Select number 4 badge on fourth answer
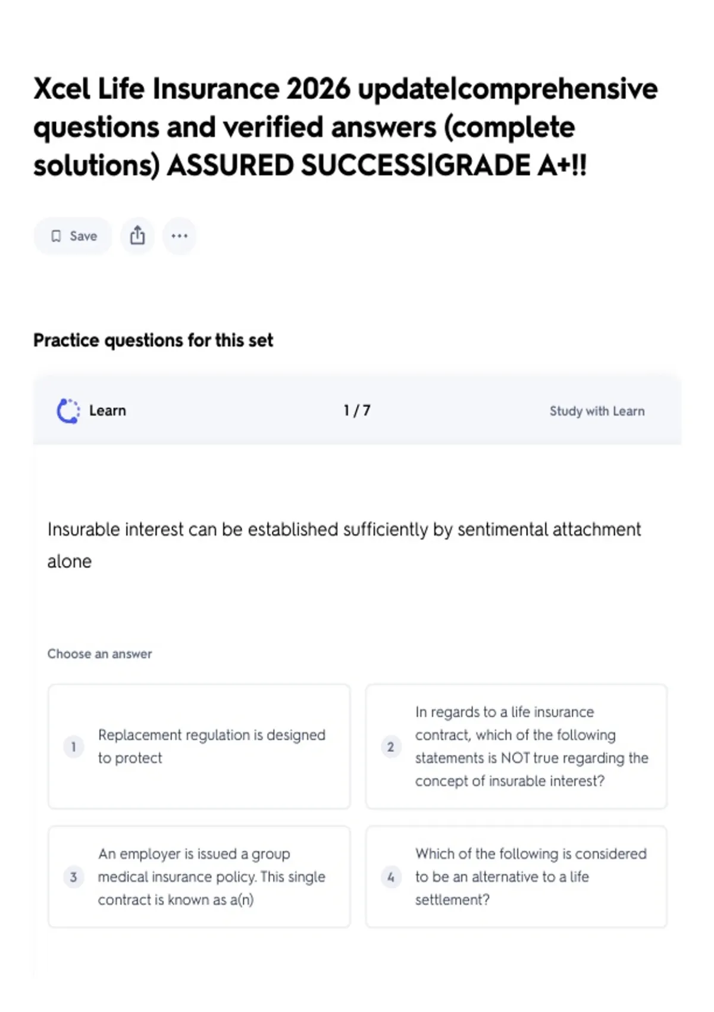Screen dimensions: 714x1012 click(x=390, y=877)
